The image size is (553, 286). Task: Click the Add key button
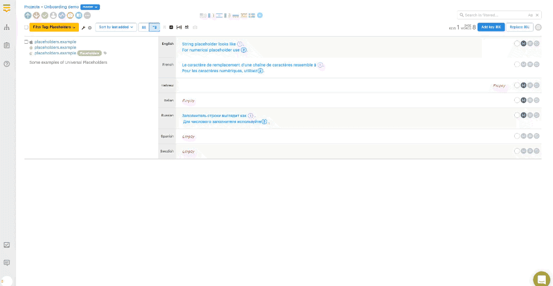491,27
